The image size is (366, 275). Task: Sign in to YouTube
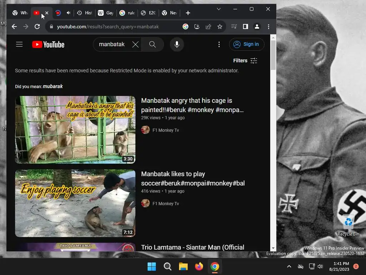[x=247, y=44]
